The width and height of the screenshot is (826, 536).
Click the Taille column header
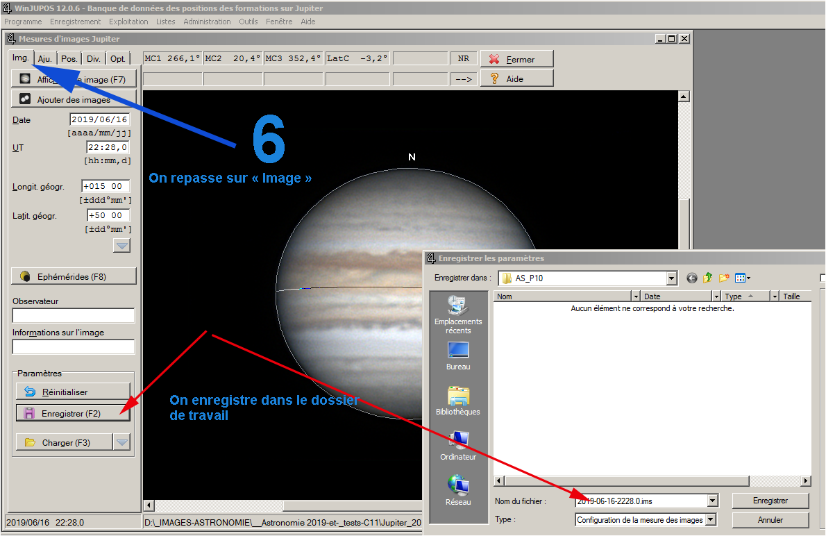coord(795,296)
